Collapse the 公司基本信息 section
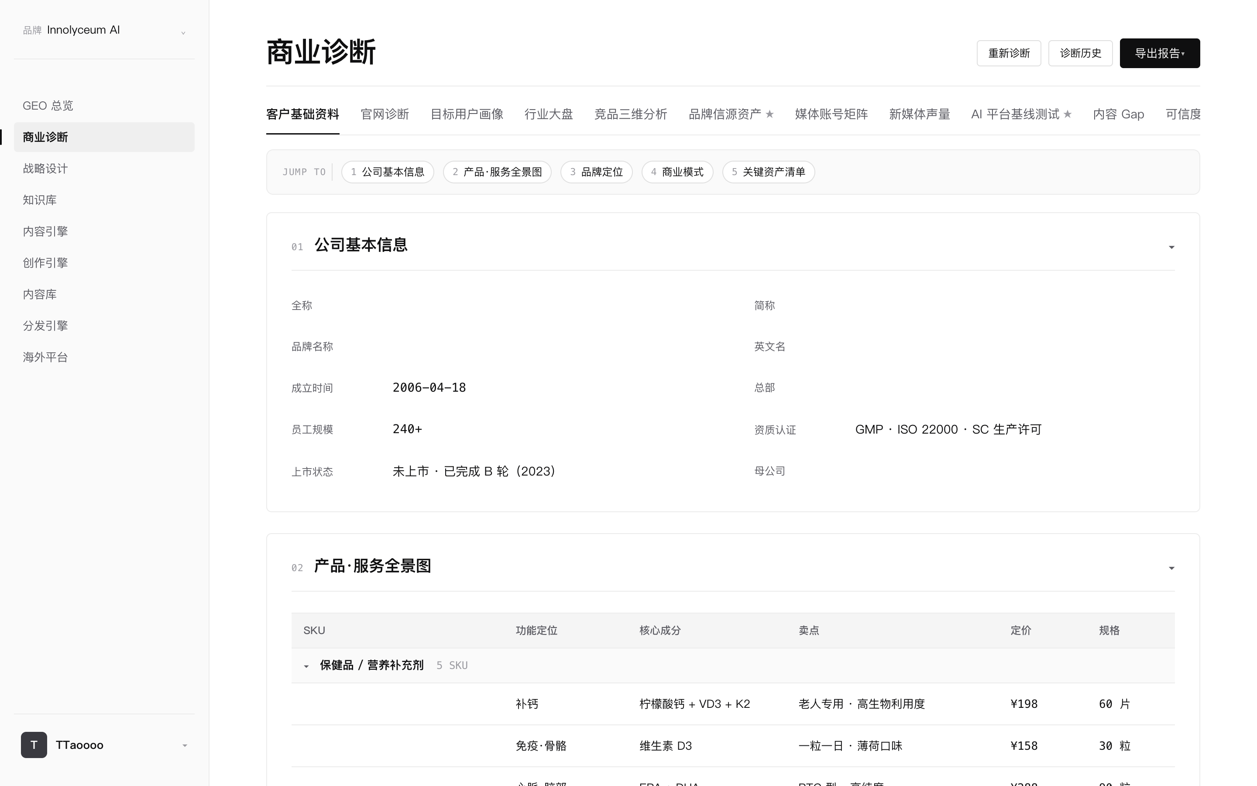 click(x=1171, y=247)
